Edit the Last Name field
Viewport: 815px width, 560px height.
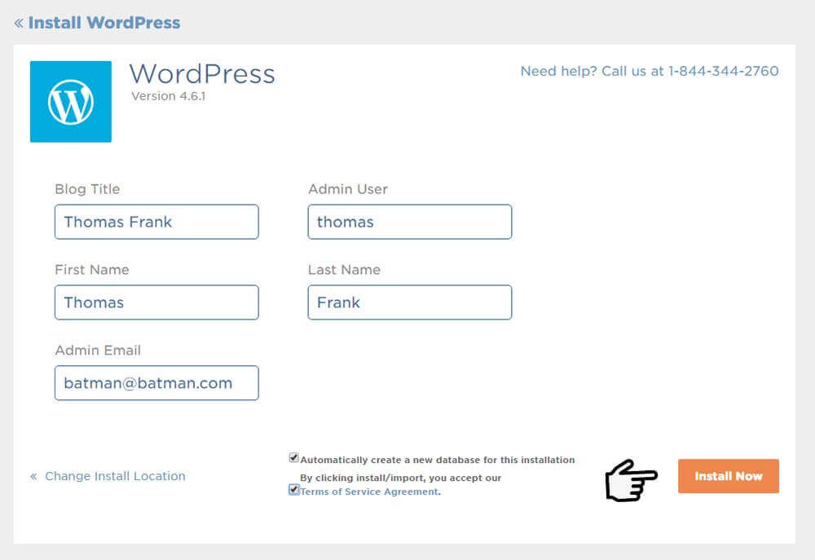click(410, 302)
